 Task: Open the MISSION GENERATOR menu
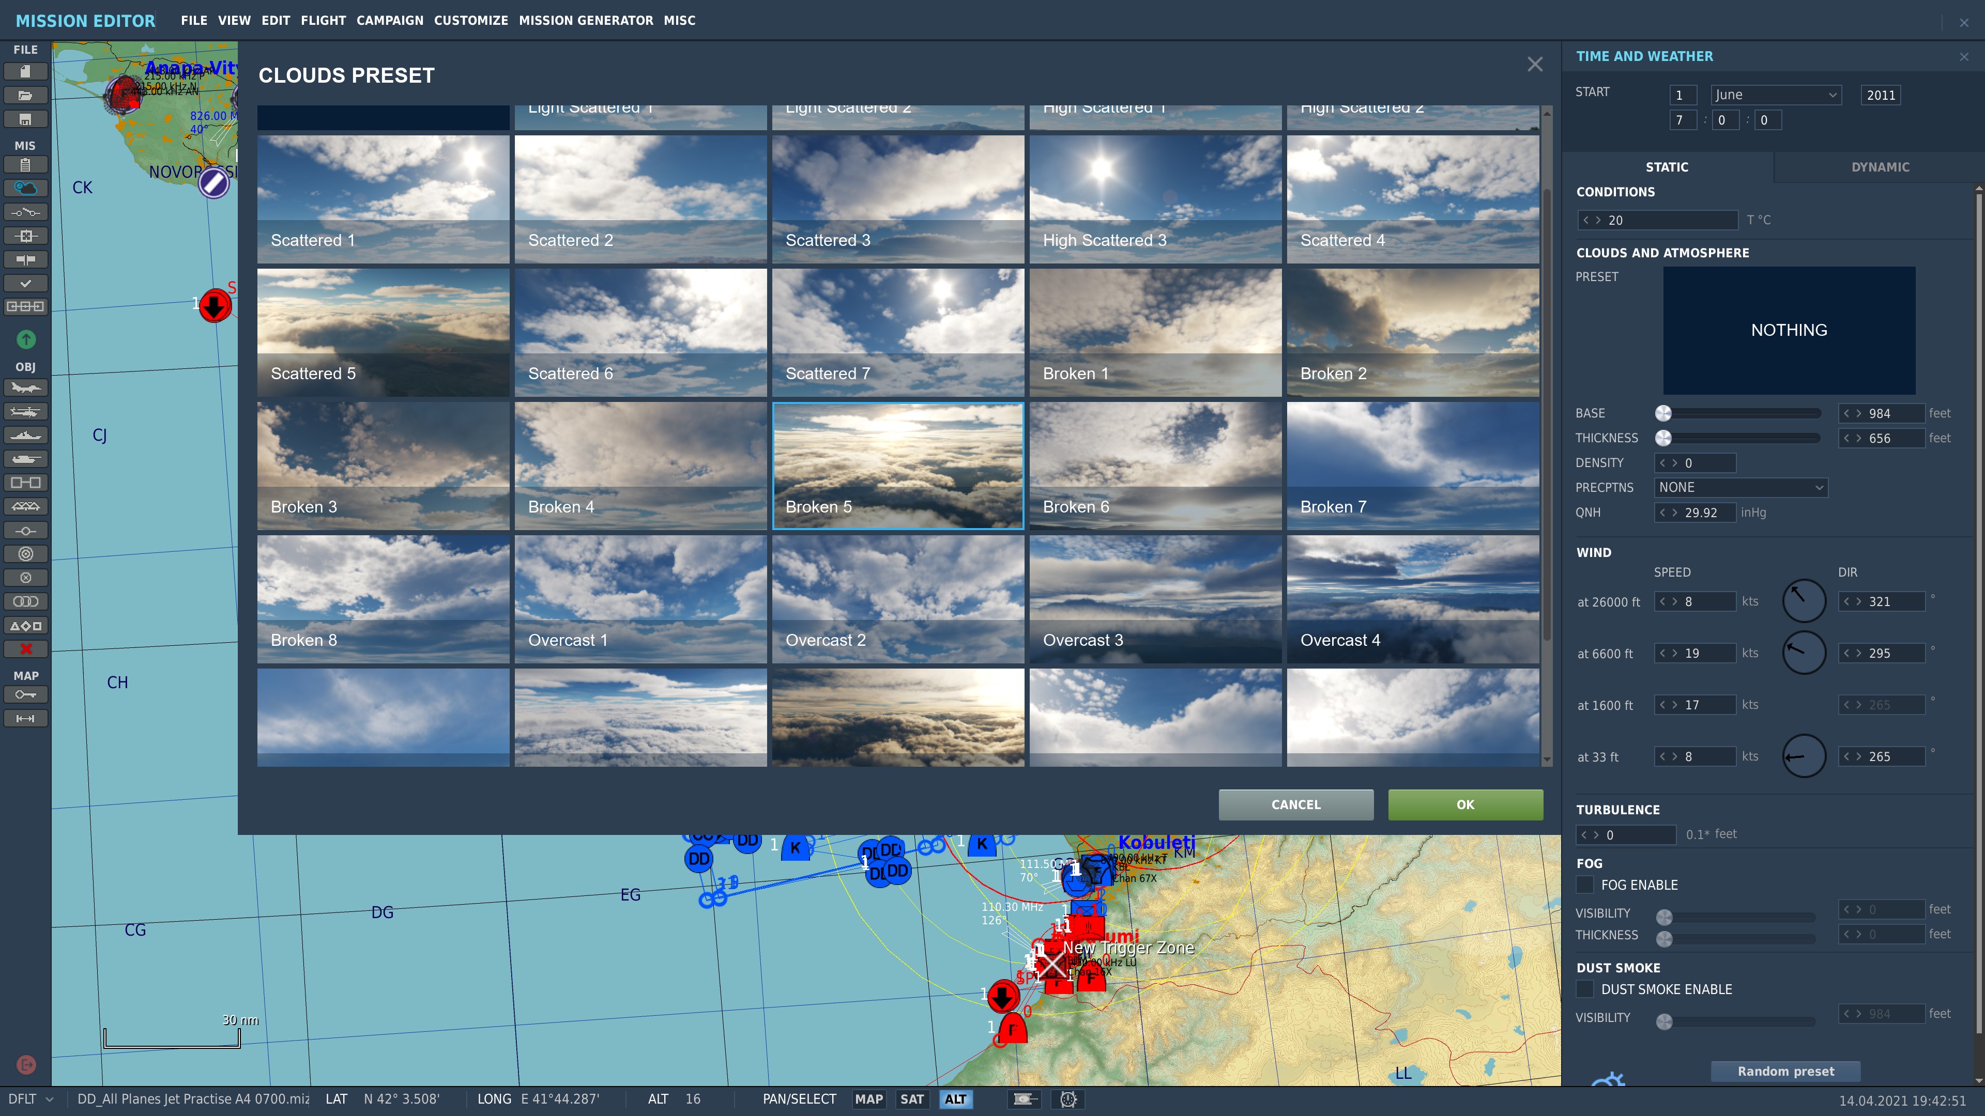pos(586,21)
